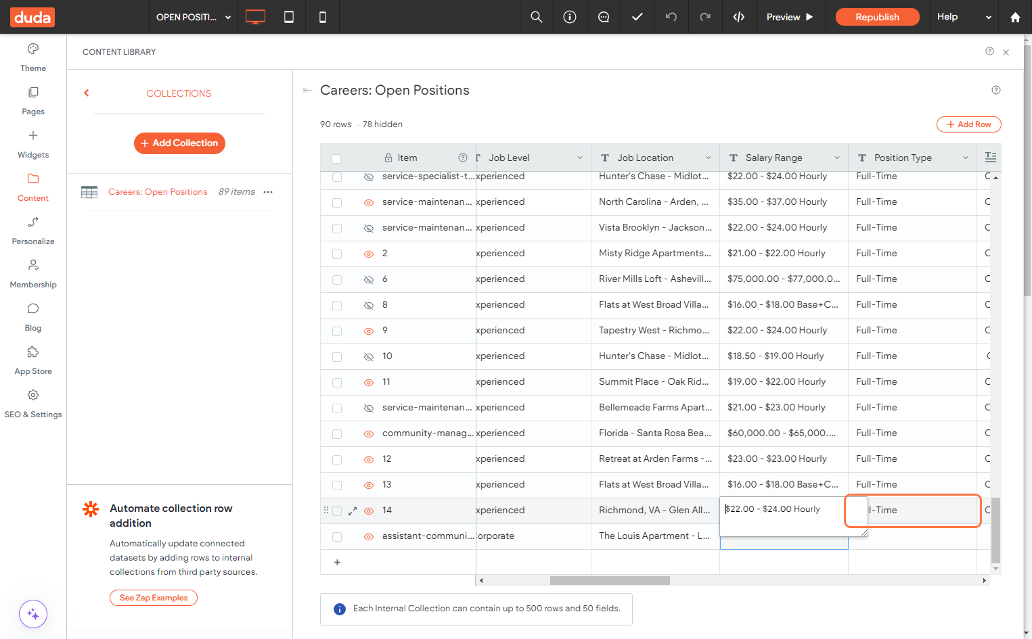The image size is (1032, 639).
Task: Expand the Job Location column menu
Action: tap(709, 158)
